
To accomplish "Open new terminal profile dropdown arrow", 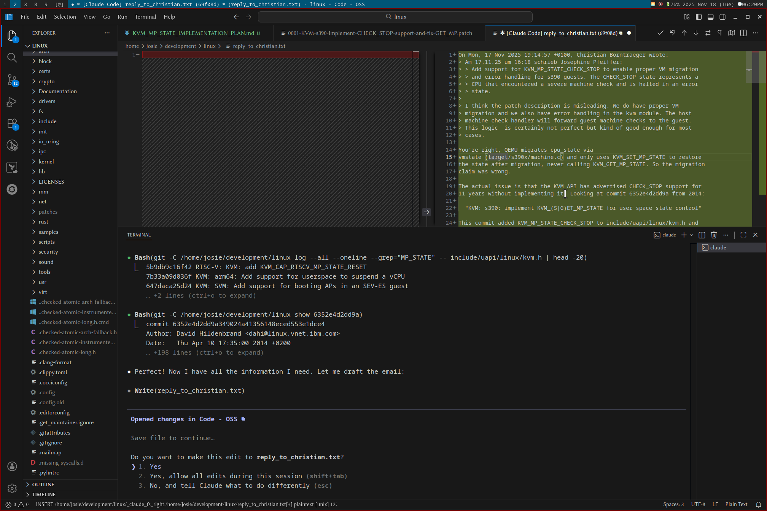I will pos(691,235).
